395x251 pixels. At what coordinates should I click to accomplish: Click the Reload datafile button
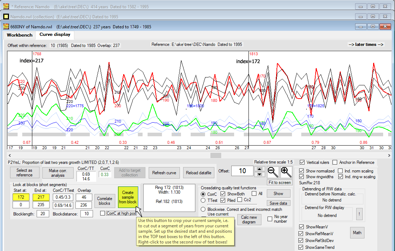199,173
